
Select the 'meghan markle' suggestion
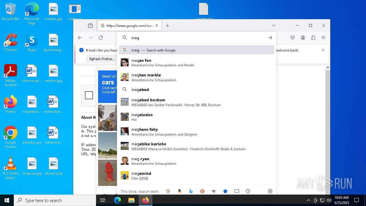(196, 77)
